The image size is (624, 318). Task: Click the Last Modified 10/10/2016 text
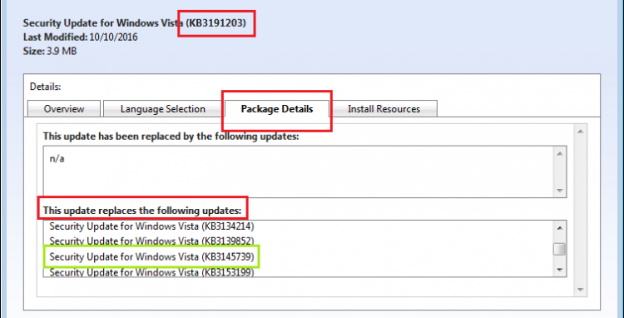point(81,37)
